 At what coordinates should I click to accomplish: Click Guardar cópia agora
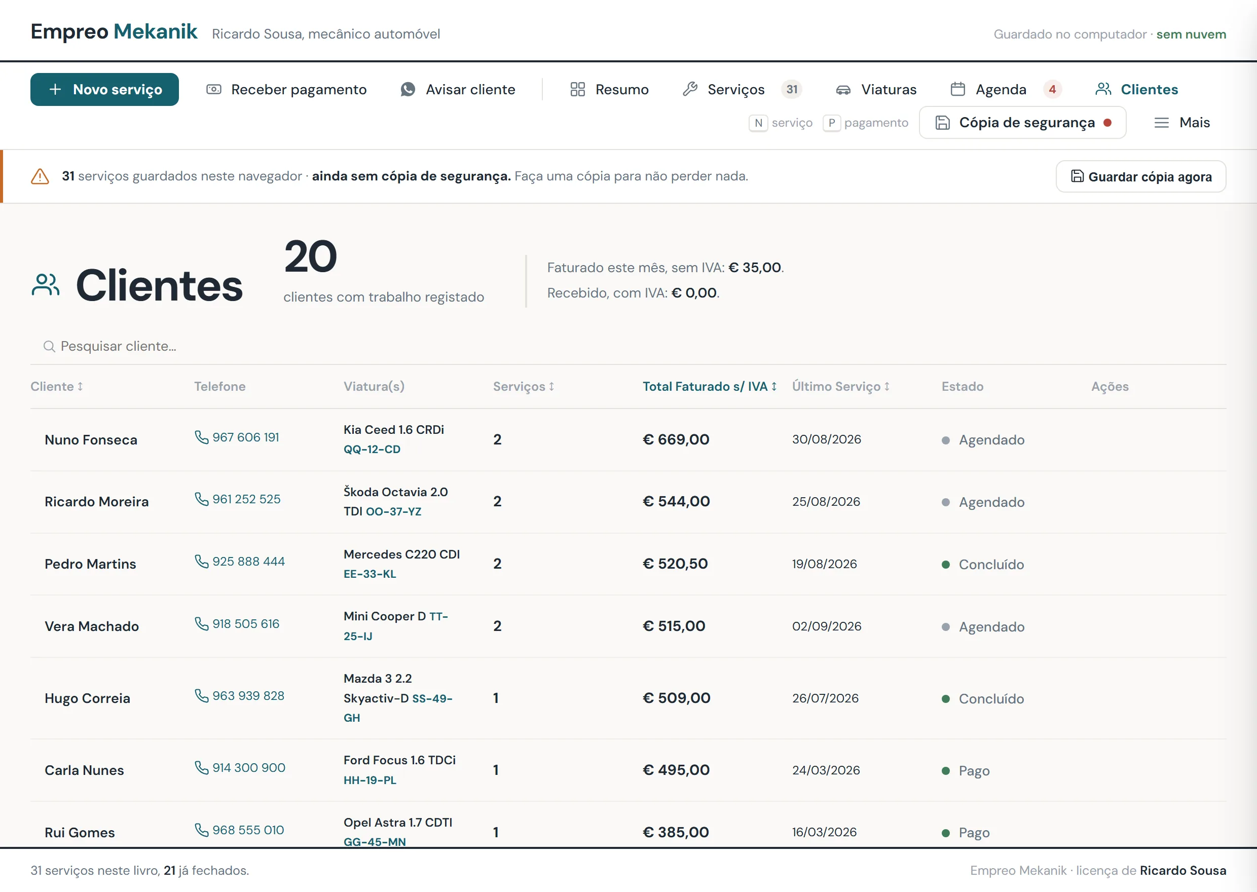tap(1140, 176)
